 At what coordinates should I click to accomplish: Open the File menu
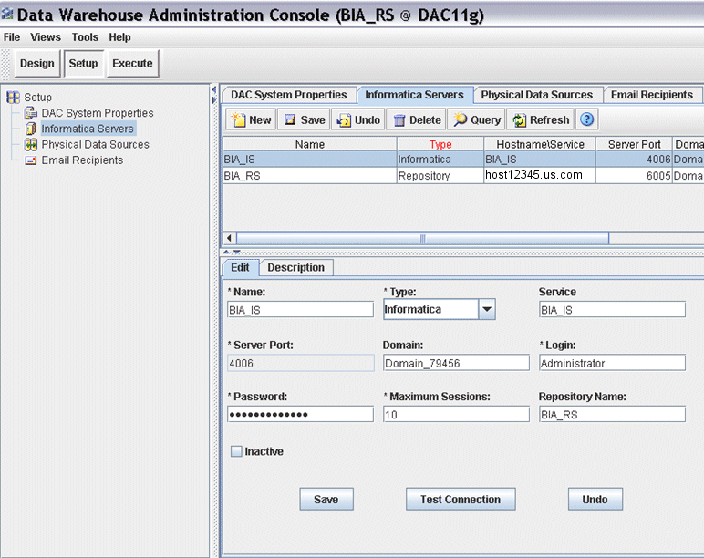[x=12, y=37]
